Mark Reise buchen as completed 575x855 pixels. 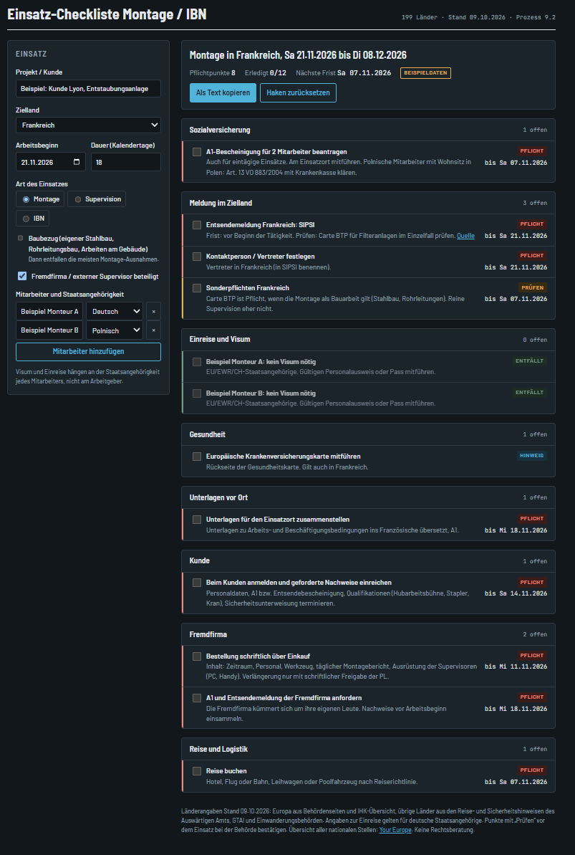[197, 771]
